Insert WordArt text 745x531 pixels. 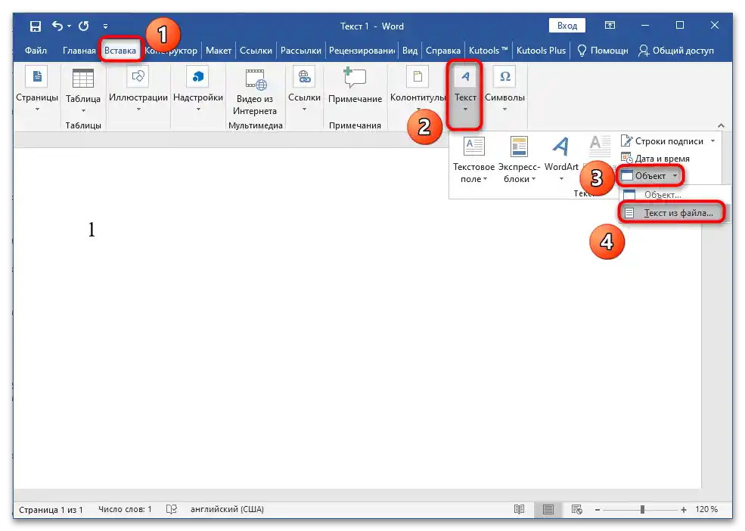point(561,159)
